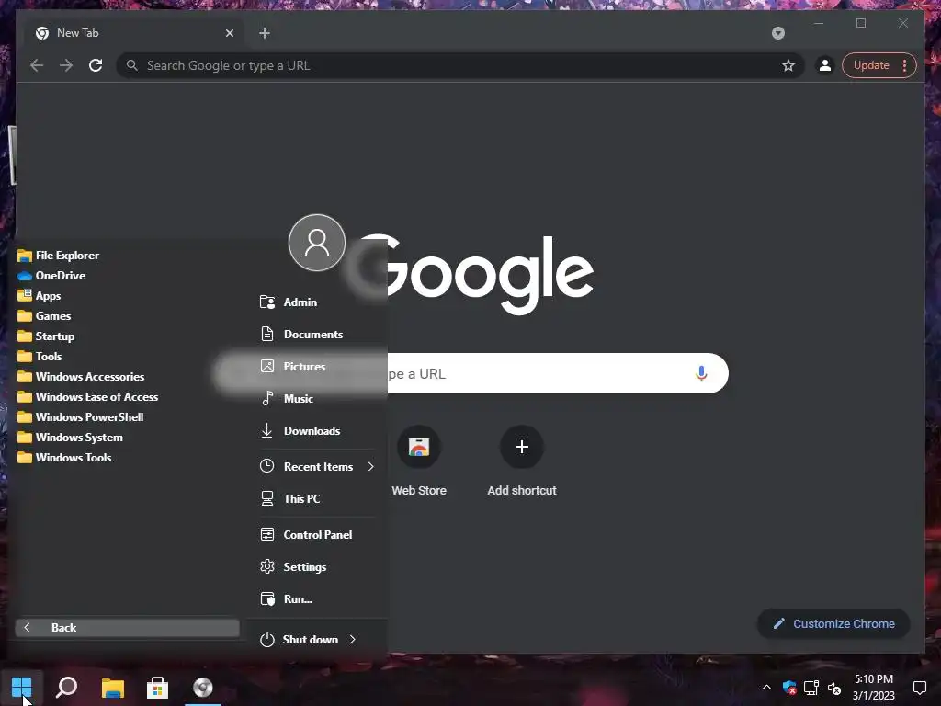This screenshot has width=941, height=706.
Task: Open a new tab with the plus button
Action: pos(265,33)
